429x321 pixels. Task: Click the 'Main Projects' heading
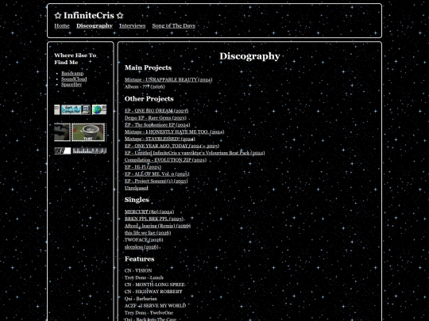click(148, 67)
